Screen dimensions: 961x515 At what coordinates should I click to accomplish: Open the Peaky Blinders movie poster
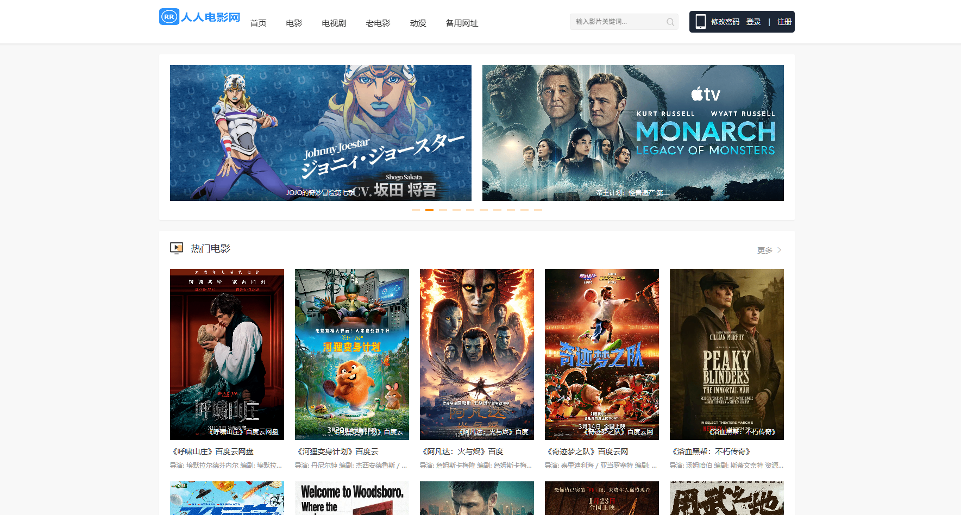(726, 354)
